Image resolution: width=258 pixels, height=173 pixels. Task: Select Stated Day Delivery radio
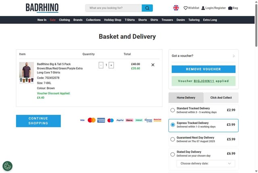173,154
